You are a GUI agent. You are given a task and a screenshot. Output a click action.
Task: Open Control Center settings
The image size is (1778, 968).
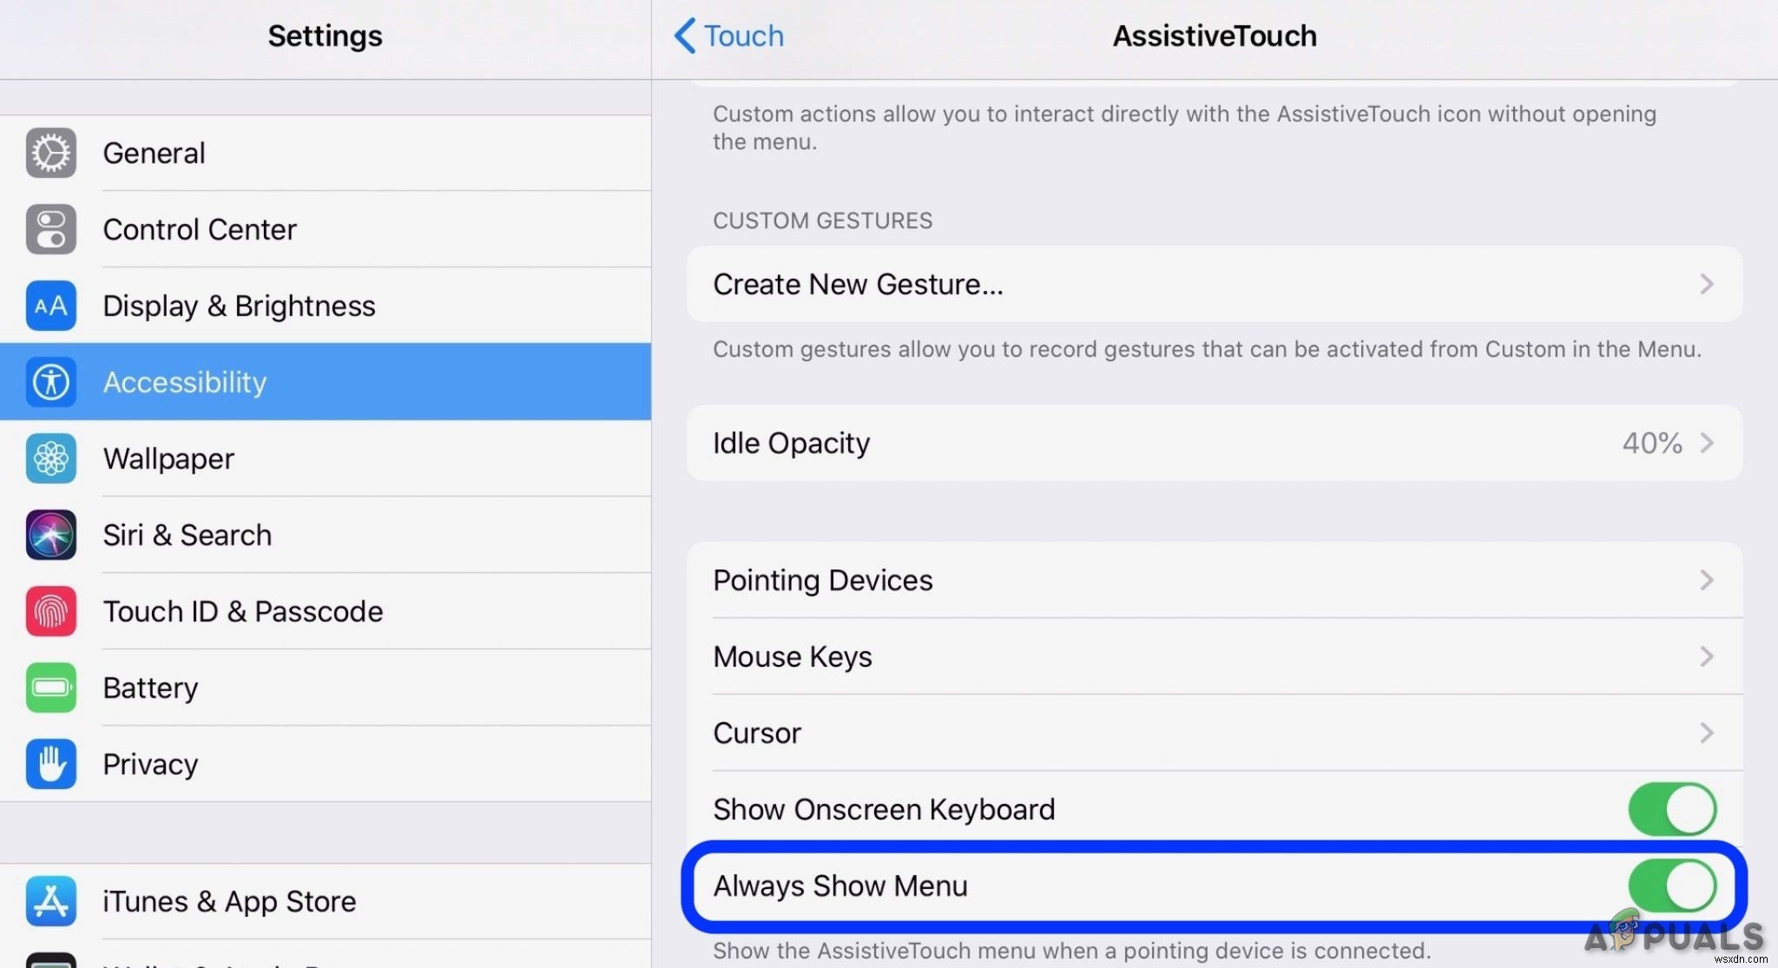pyautogui.click(x=327, y=227)
